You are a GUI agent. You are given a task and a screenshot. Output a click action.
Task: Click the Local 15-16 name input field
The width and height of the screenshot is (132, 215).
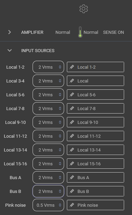(x=95, y=164)
